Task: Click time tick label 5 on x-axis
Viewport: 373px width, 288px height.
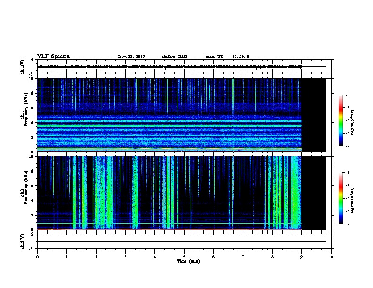Action: (184, 256)
